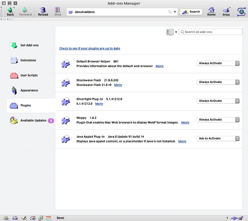248x221 pixels.
Task: Click the online/offline plug icon in status bar
Action: (x=234, y=218)
